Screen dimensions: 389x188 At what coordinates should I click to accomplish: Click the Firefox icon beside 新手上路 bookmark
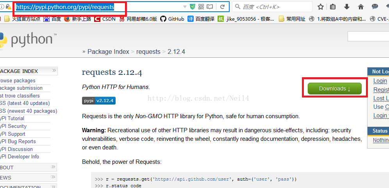(x=67, y=19)
